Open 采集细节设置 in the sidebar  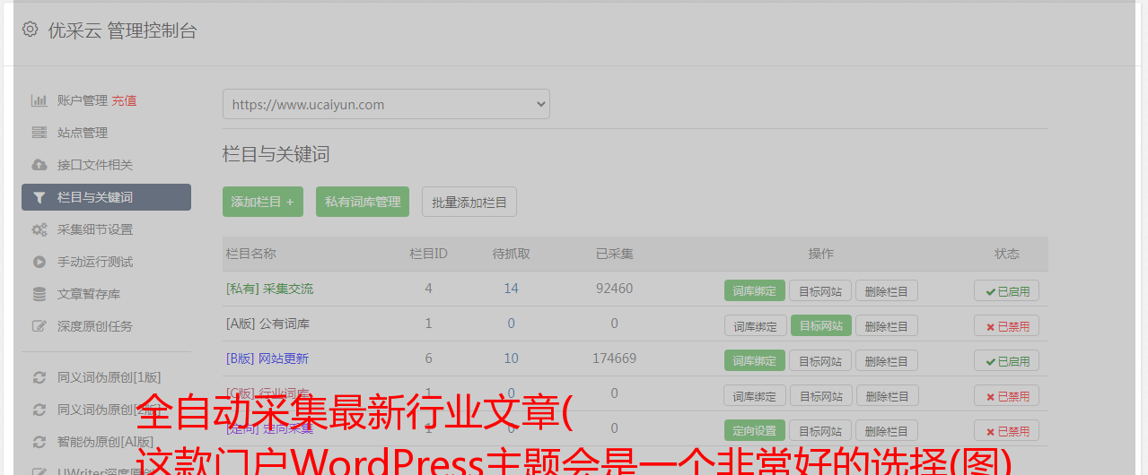pos(95,229)
